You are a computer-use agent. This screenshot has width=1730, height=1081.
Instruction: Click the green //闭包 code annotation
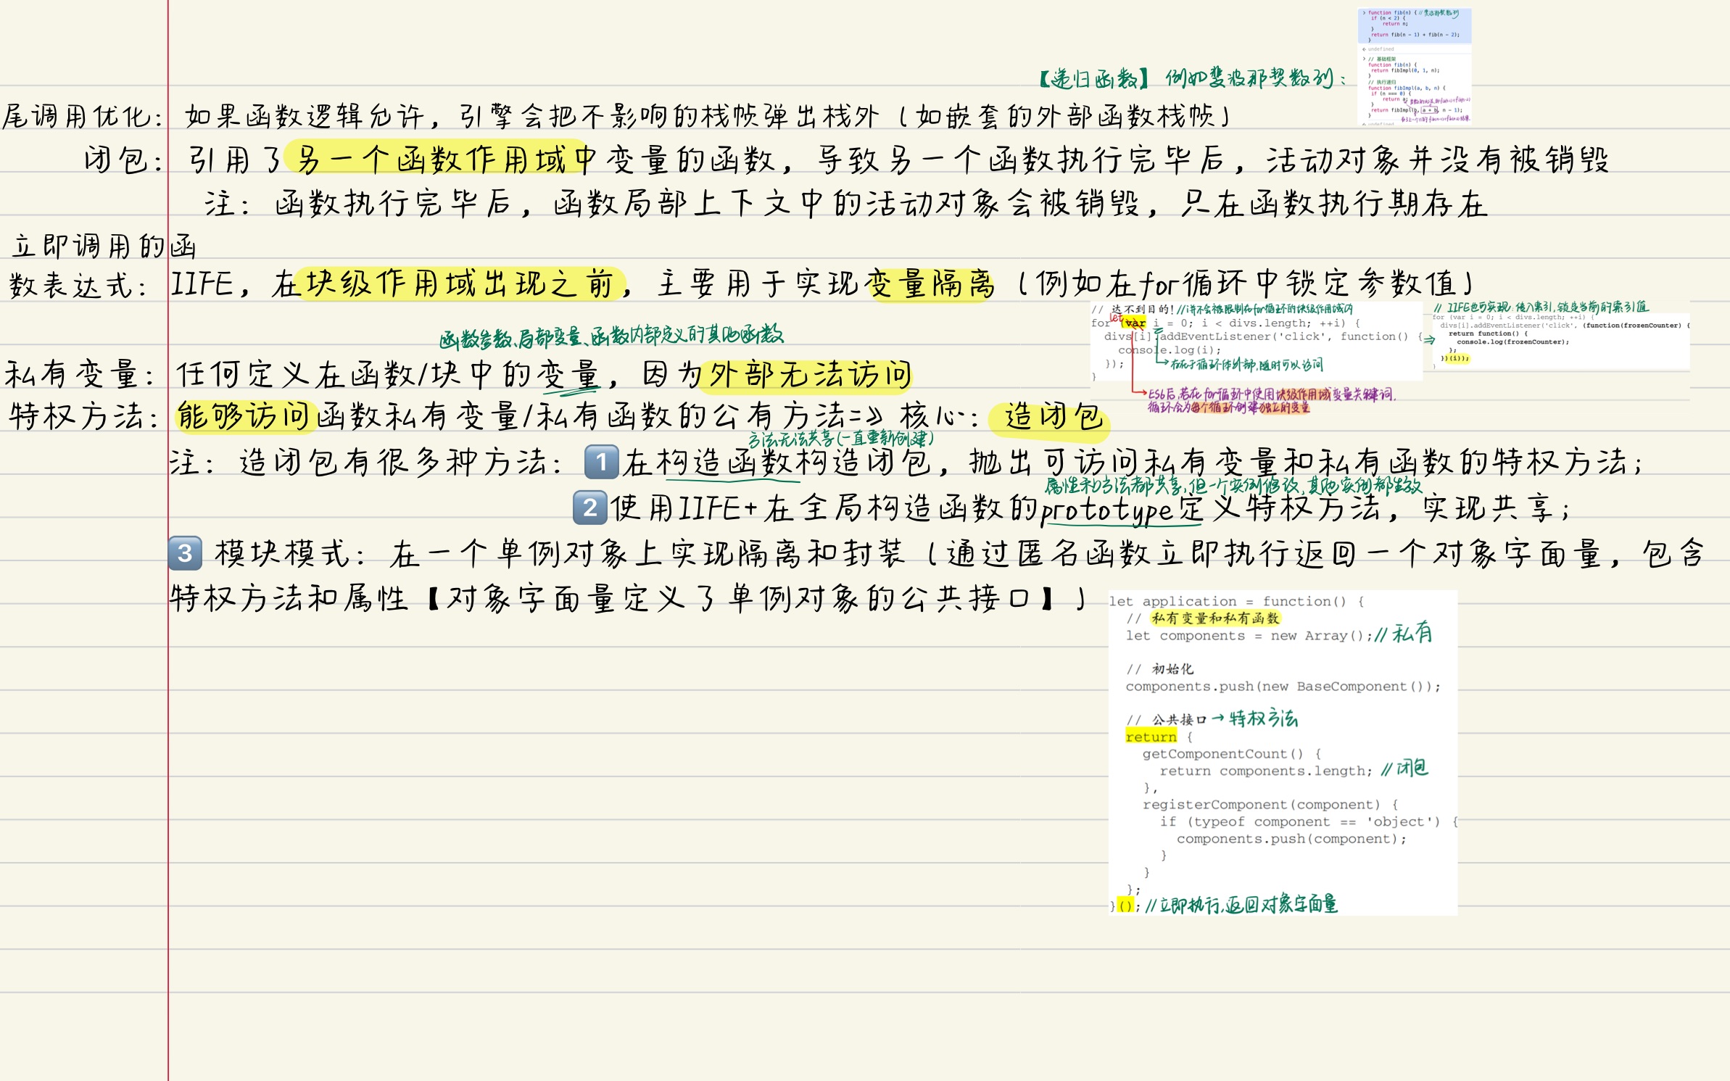(x=1404, y=769)
